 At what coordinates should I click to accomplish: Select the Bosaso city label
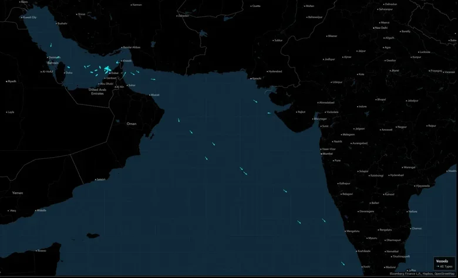[x=41, y=250]
